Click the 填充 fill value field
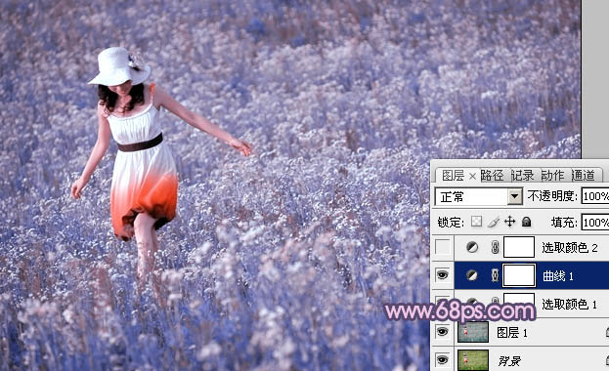 (595, 223)
